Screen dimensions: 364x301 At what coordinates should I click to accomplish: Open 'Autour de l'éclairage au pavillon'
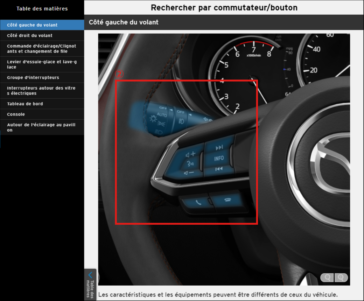42,127
